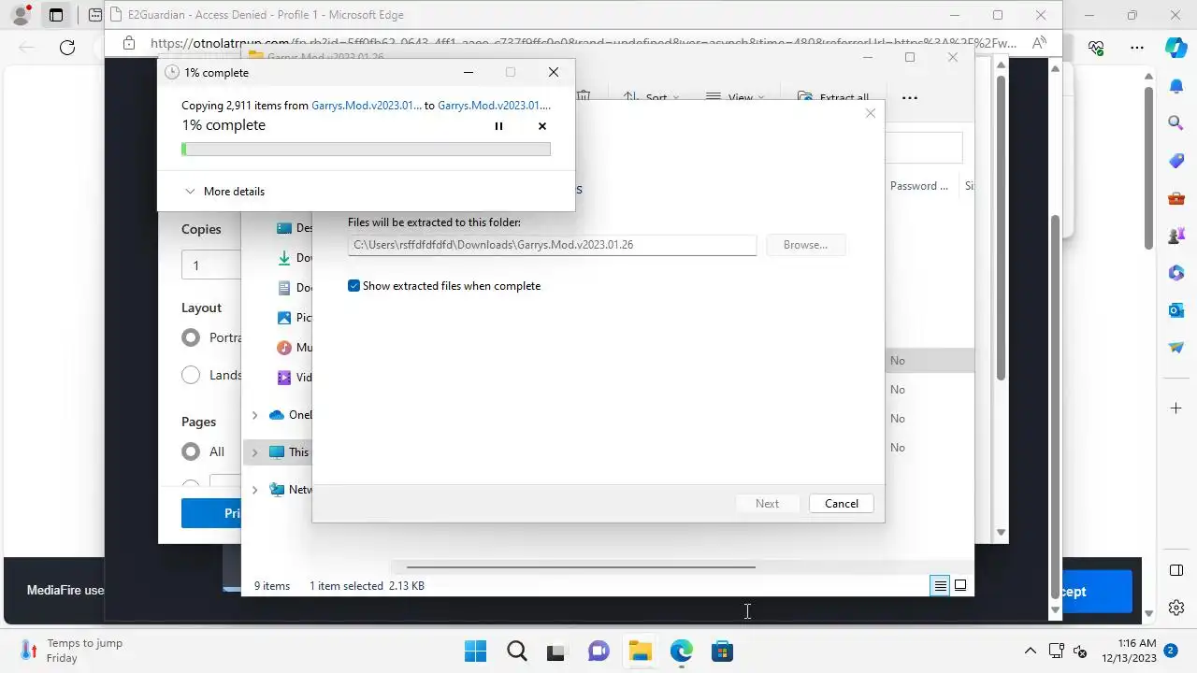Viewport: 1197px width, 673px height.
Task: Open Documents in Explorer sidebar
Action: [295, 288]
